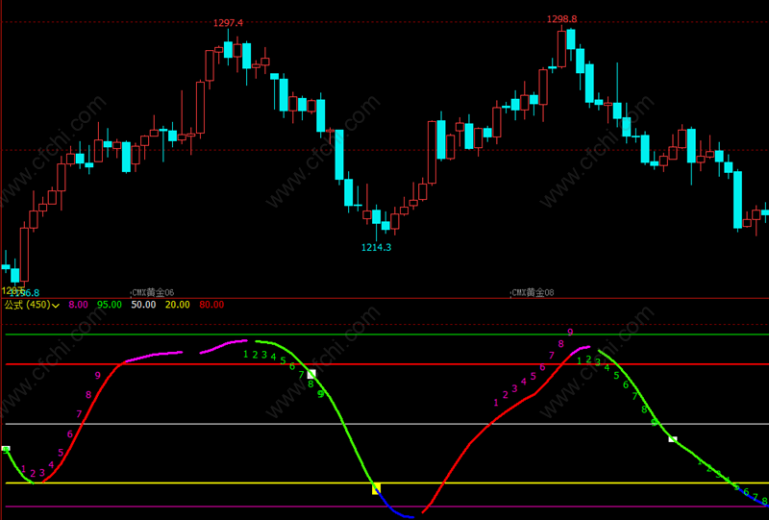
Task: Click the 1298.8 high price label
Action: click(562, 19)
